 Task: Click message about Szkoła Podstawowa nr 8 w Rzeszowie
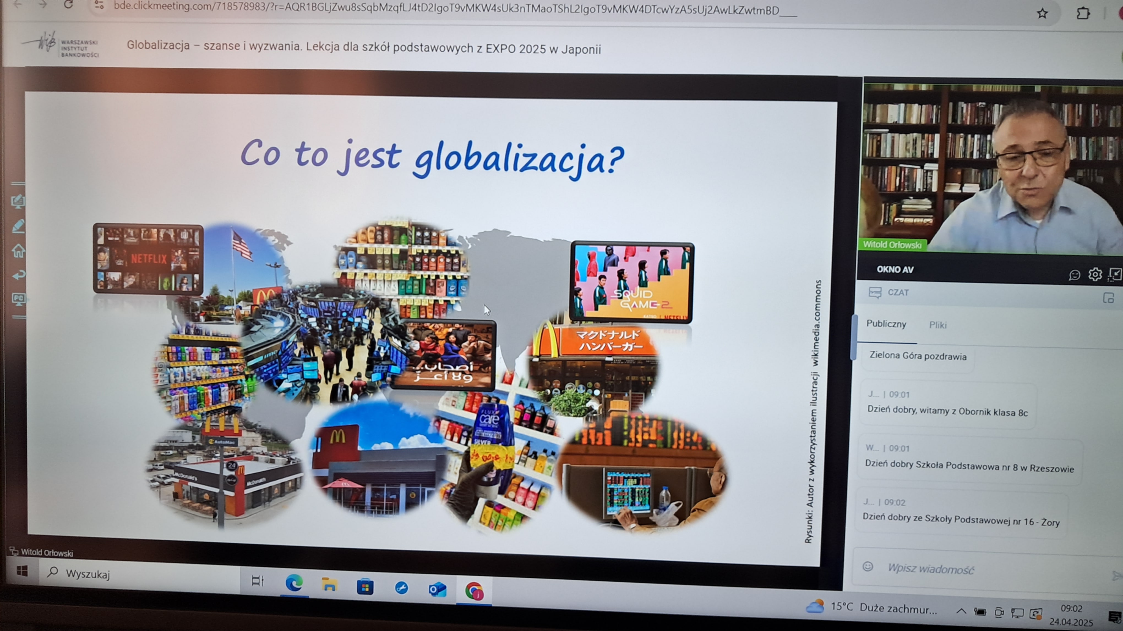click(969, 466)
